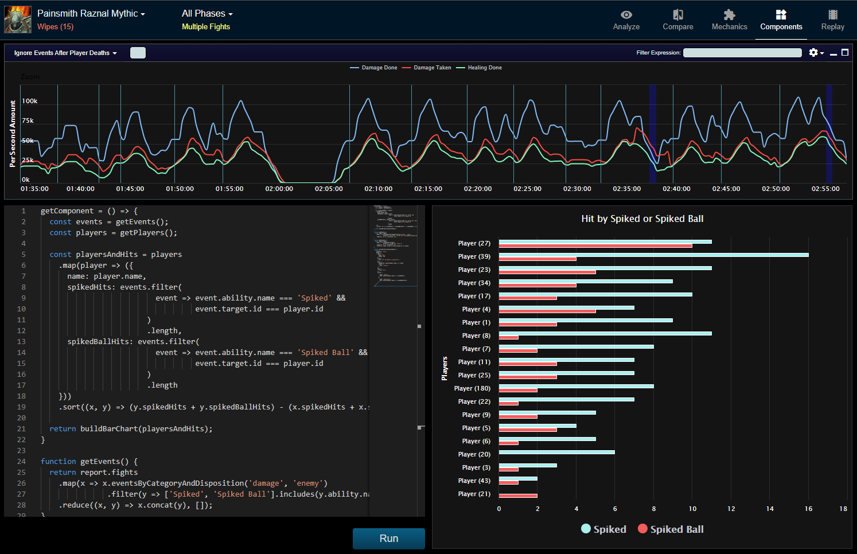The height and width of the screenshot is (554, 857).
Task: Minimize the graph panel with the dash icon
Action: click(x=833, y=52)
